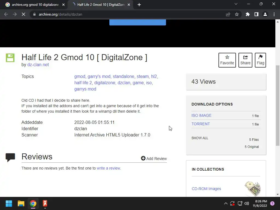This screenshot has height=210, width=280.
Task: Click the scrollbar down arrow
Action: [278, 194]
